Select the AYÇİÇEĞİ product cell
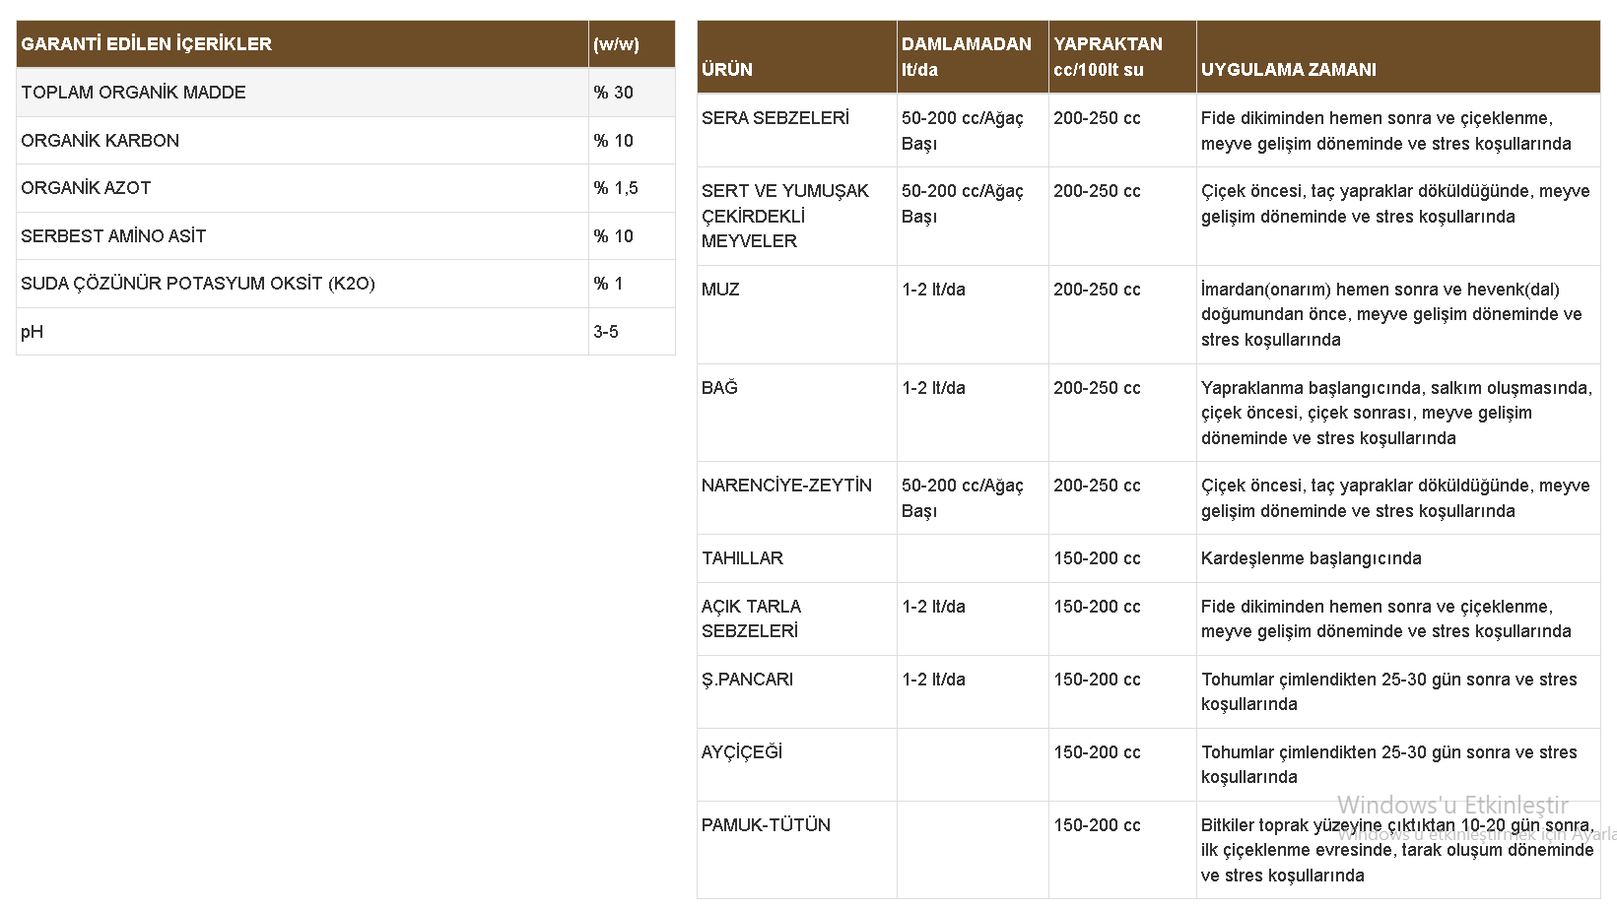Screen dimensions: 1617x909 [x=742, y=752]
